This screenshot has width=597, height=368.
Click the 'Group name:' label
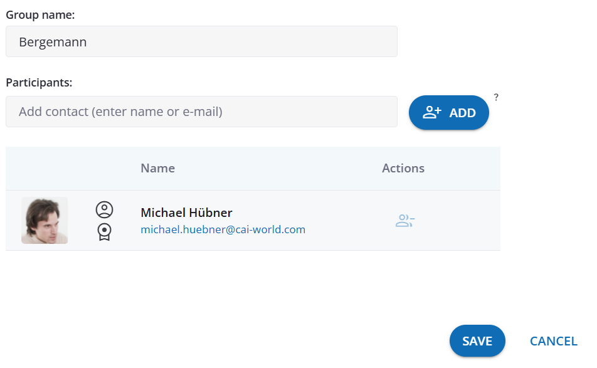tap(40, 14)
